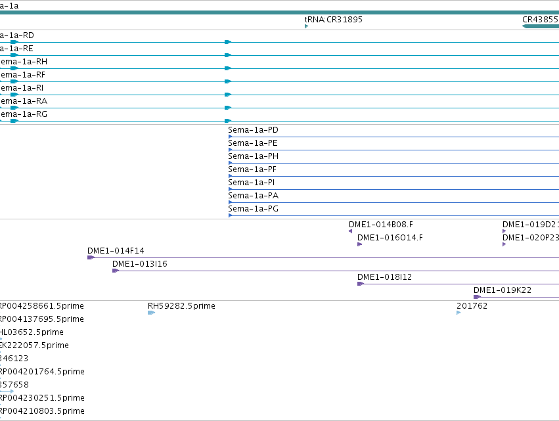The image size is (559, 421).
Task: Select the Sema-1a-PA protein label
Action: pyautogui.click(x=253, y=196)
